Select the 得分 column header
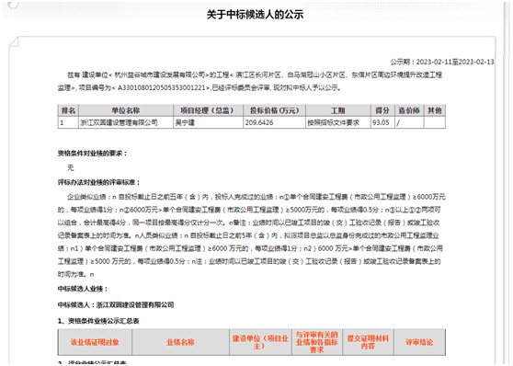Image resolution: width=513 pixels, height=366 pixels. coord(382,110)
